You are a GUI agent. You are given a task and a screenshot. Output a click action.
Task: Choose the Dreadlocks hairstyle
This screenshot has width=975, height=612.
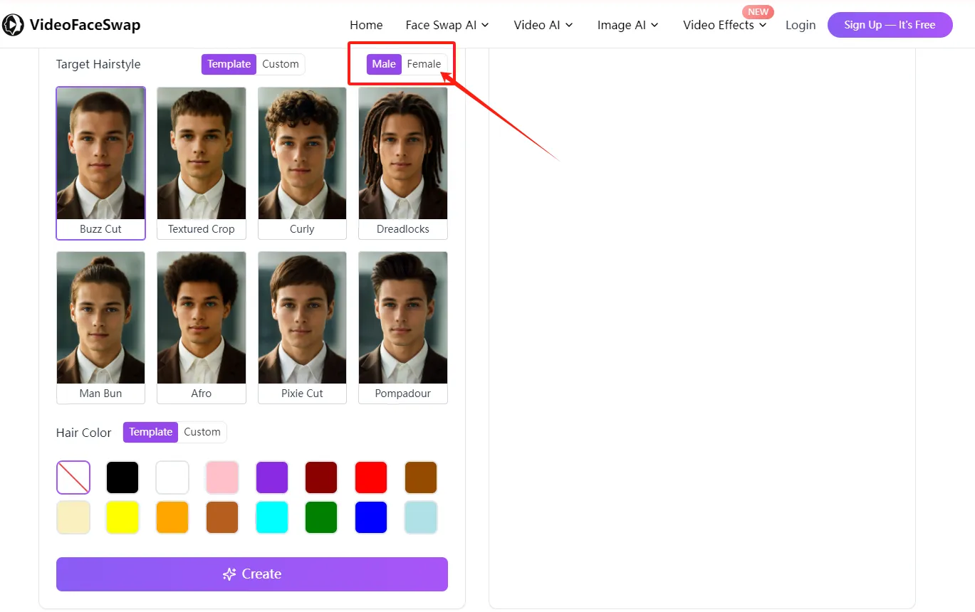(403, 163)
